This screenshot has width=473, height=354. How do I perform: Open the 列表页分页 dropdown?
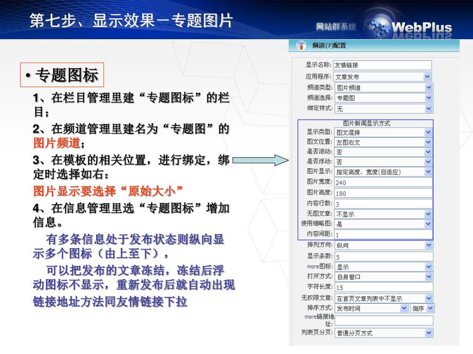384,333
